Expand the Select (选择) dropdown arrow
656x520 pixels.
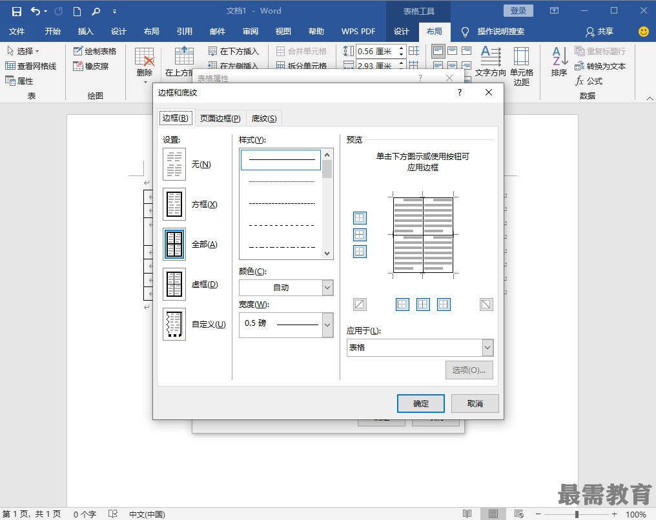(x=37, y=52)
